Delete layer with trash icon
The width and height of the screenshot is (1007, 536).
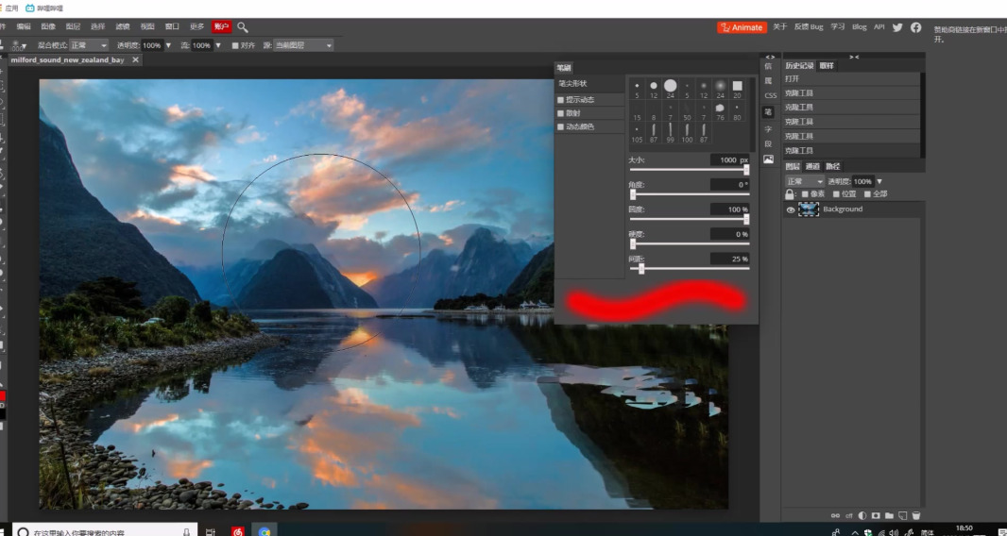pos(916,515)
